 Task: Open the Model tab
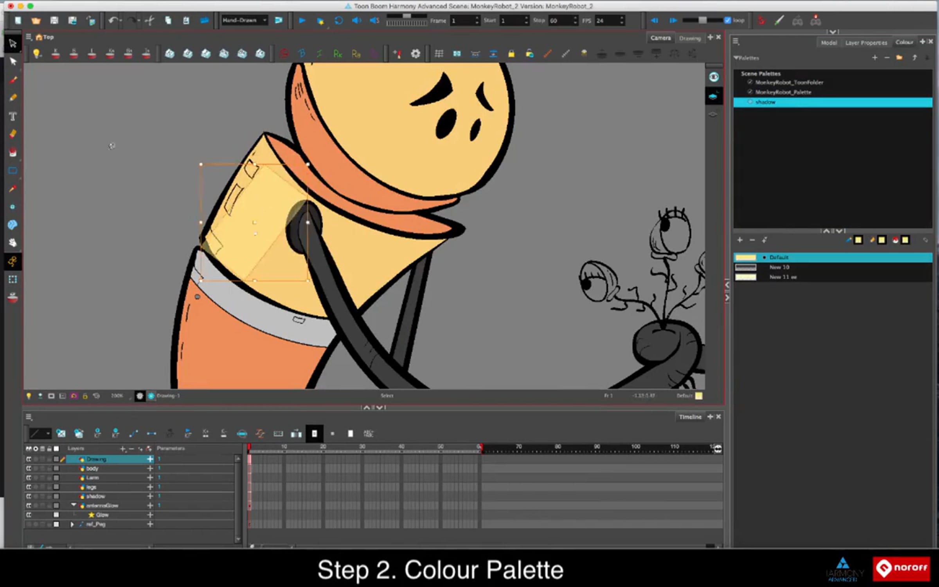[x=829, y=43]
